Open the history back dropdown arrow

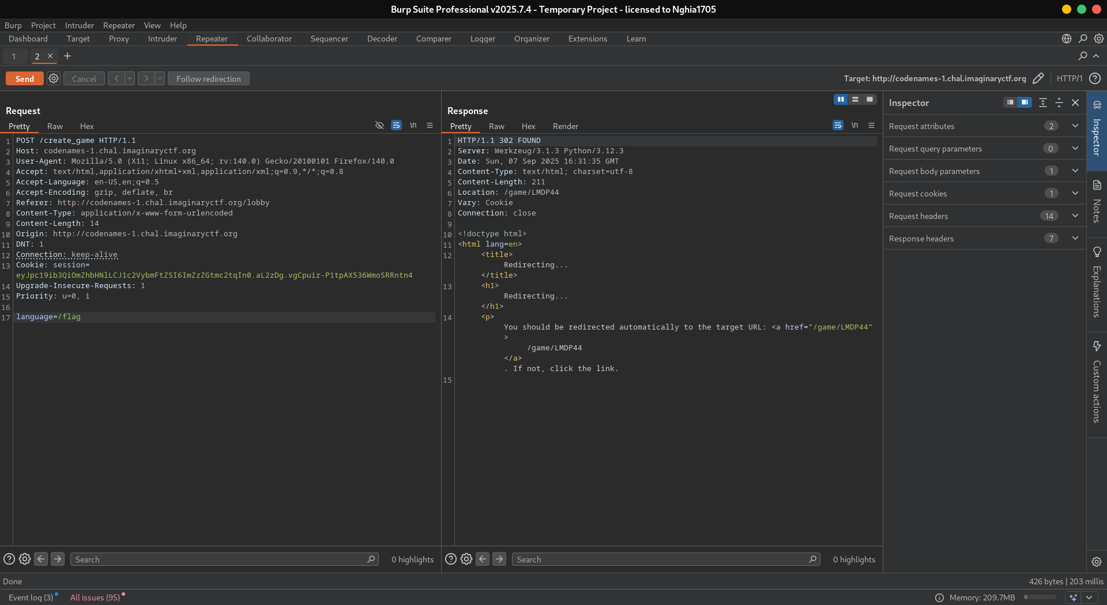[130, 78]
